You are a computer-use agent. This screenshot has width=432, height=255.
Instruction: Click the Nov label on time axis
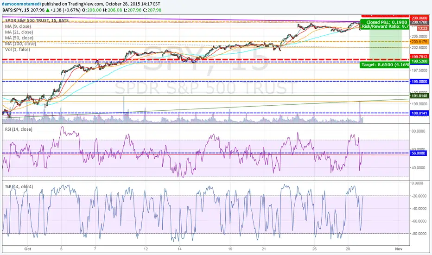pyautogui.click(x=399, y=249)
